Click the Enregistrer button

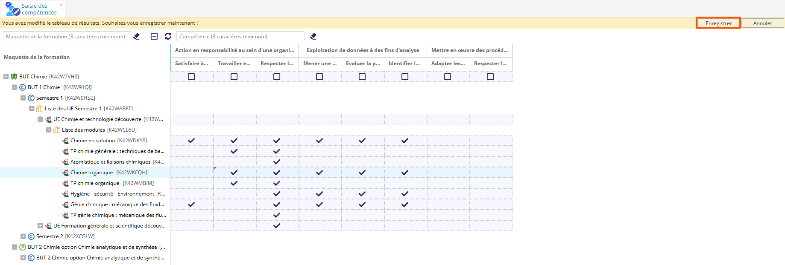[718, 23]
